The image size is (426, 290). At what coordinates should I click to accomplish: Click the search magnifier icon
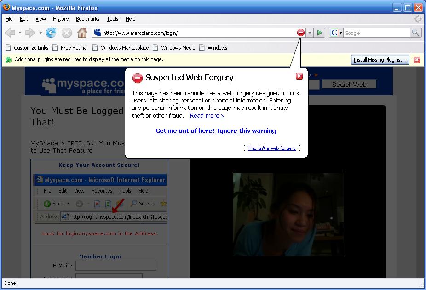415,33
